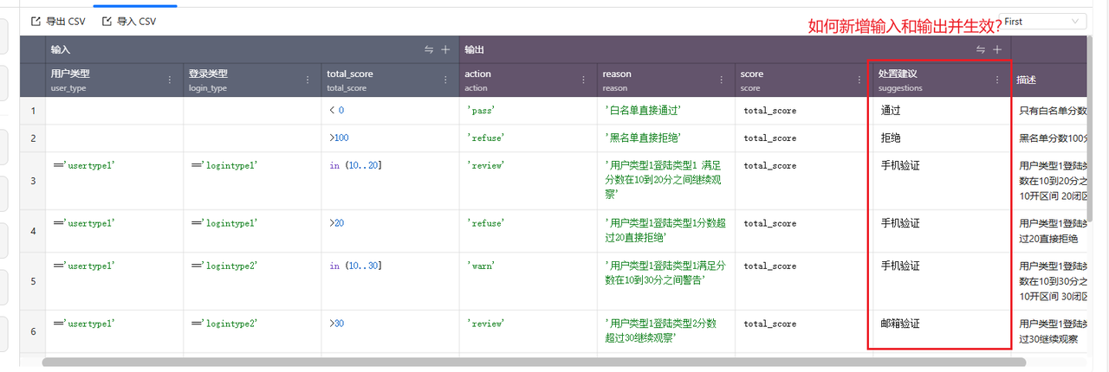1109x372 pixels.
Task: Click the add input column plus icon
Action: [x=445, y=50]
